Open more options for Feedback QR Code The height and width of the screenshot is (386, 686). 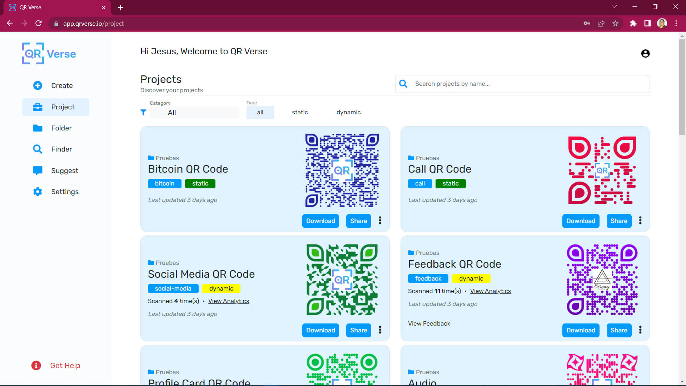(640, 330)
